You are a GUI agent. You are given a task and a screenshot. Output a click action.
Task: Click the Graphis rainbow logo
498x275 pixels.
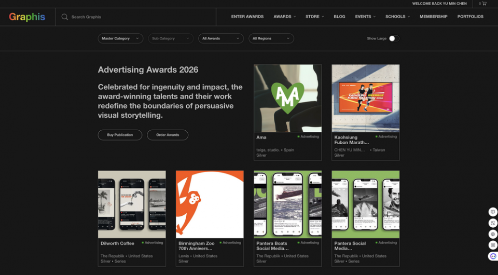(x=27, y=17)
